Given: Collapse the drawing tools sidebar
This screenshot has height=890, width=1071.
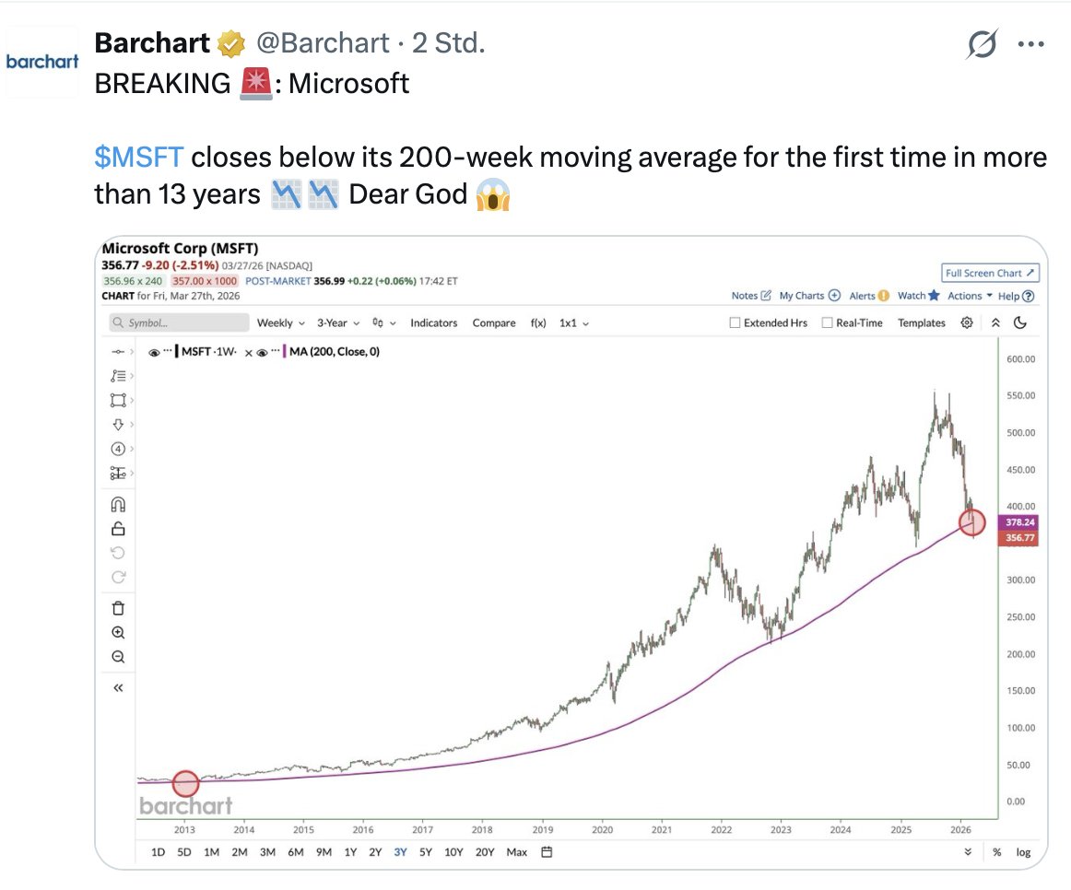Looking at the screenshot, I should tap(118, 687).
